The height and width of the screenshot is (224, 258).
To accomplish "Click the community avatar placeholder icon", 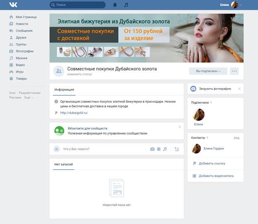I will click(x=59, y=71).
